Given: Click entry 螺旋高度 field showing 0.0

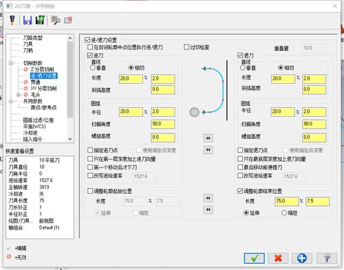Looking at the screenshot, I should [163, 137].
